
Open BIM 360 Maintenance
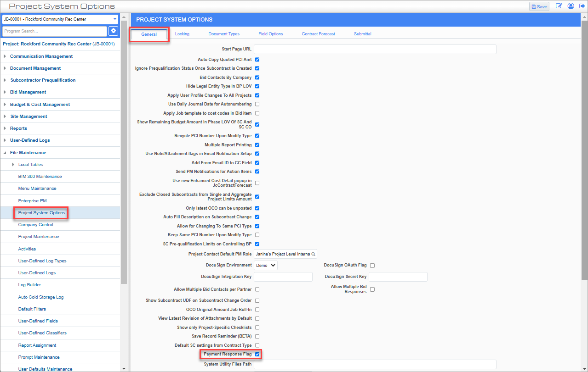point(40,177)
